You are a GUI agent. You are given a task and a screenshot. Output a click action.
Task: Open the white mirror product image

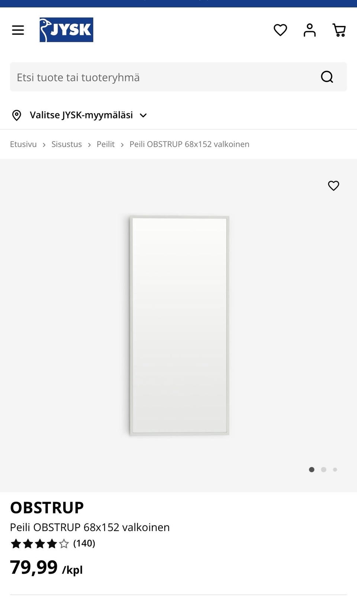179,325
